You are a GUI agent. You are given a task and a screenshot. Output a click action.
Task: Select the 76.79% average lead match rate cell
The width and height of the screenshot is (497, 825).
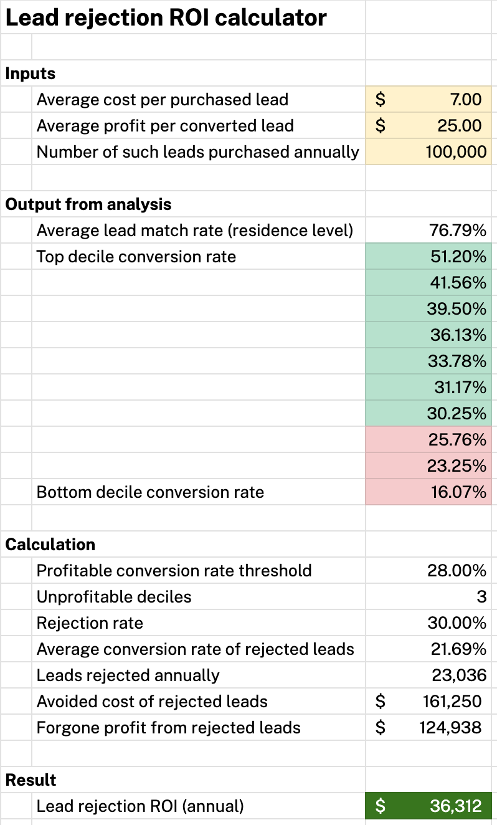(428, 231)
